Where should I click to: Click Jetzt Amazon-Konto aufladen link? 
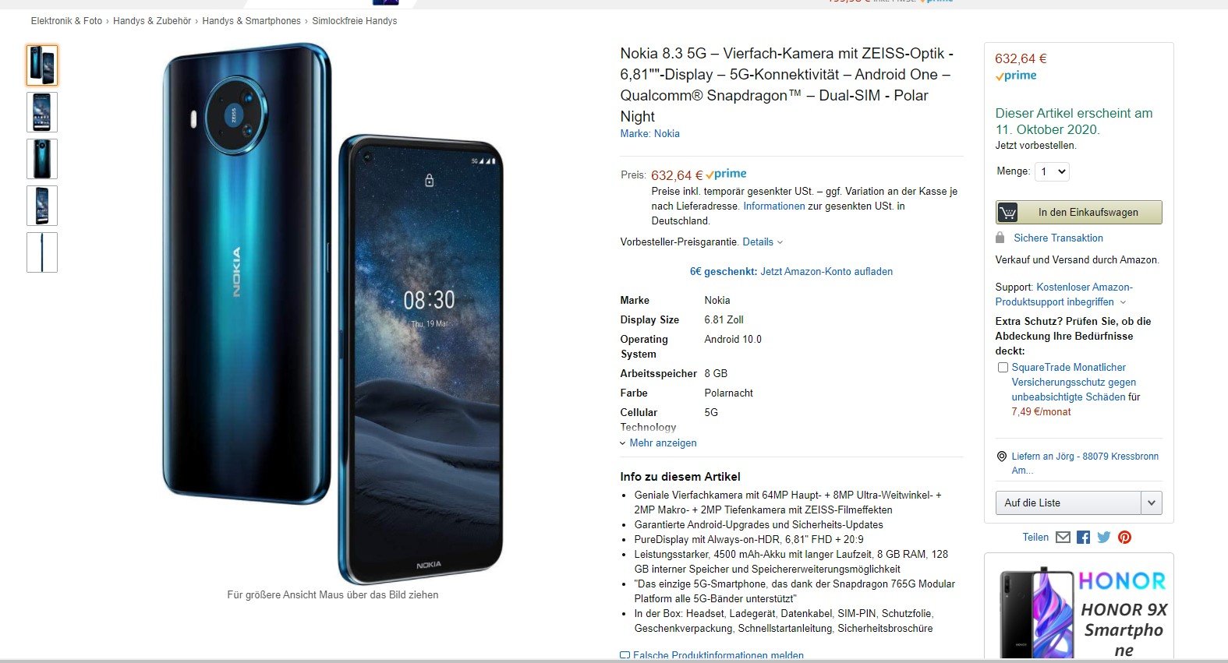826,272
